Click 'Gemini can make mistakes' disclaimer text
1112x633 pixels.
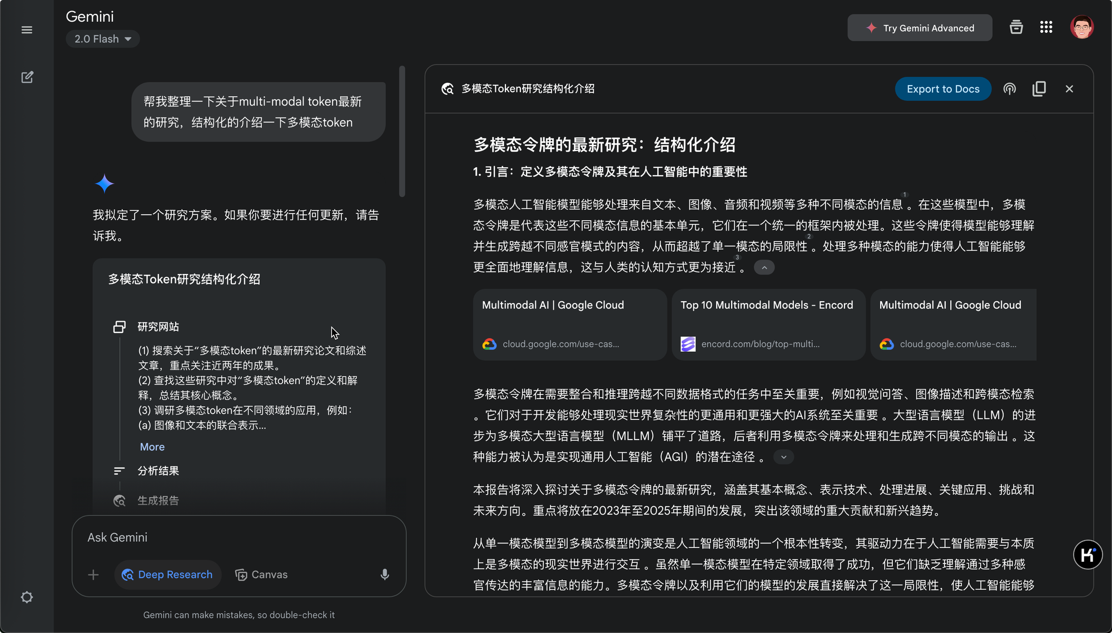click(239, 615)
